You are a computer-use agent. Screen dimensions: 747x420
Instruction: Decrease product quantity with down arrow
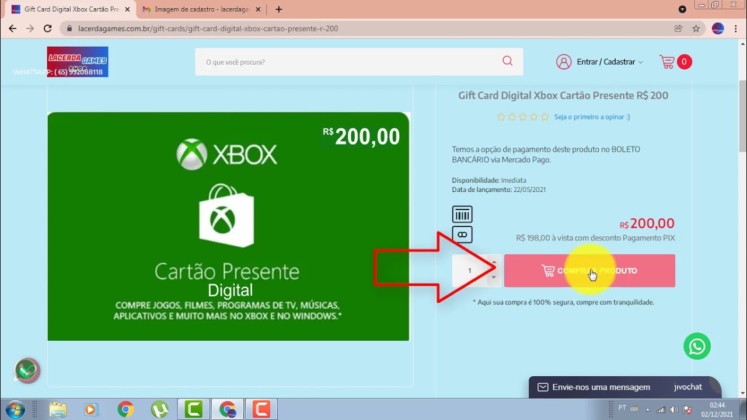[494, 278]
